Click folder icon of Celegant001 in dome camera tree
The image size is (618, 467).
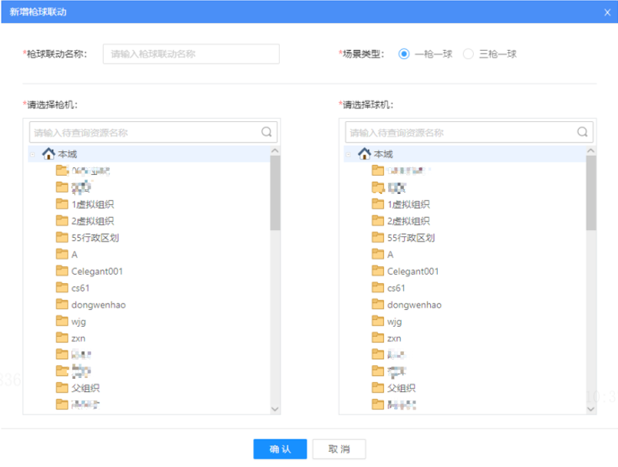pos(377,271)
